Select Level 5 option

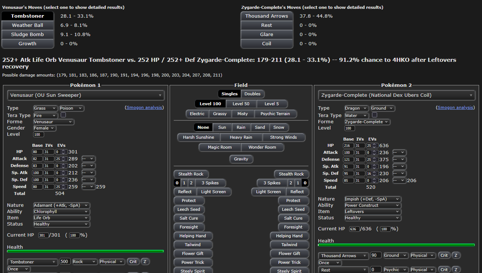tap(272, 104)
